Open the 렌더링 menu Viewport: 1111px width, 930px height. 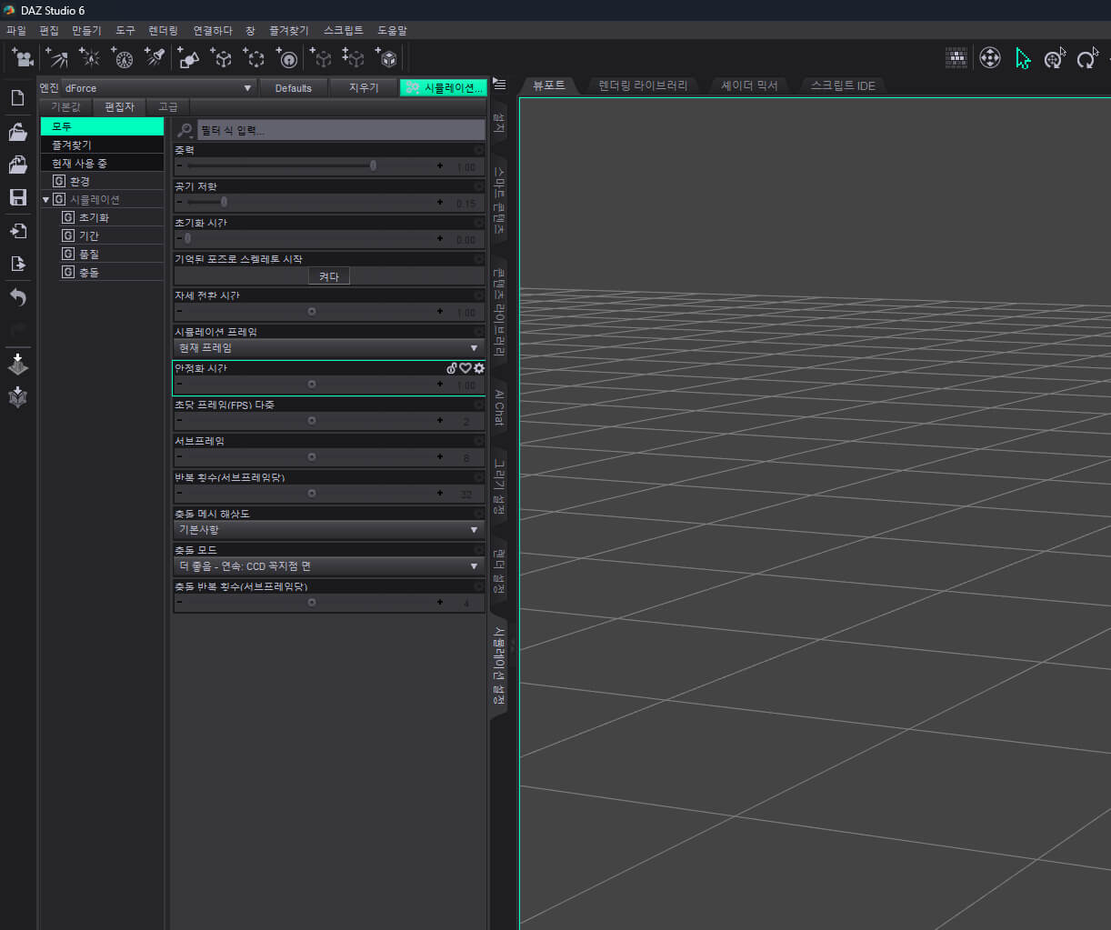coord(164,30)
